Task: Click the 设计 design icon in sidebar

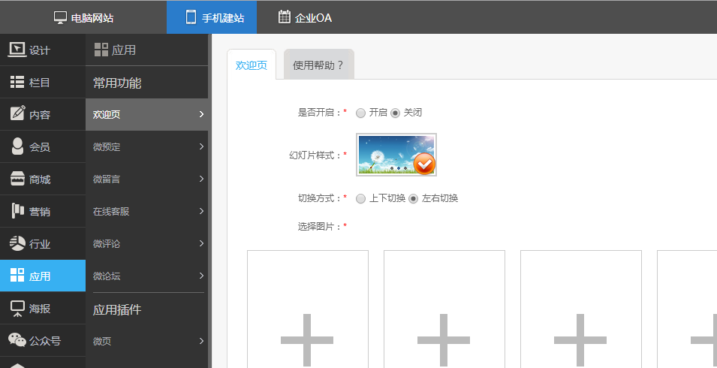Action: 17,50
